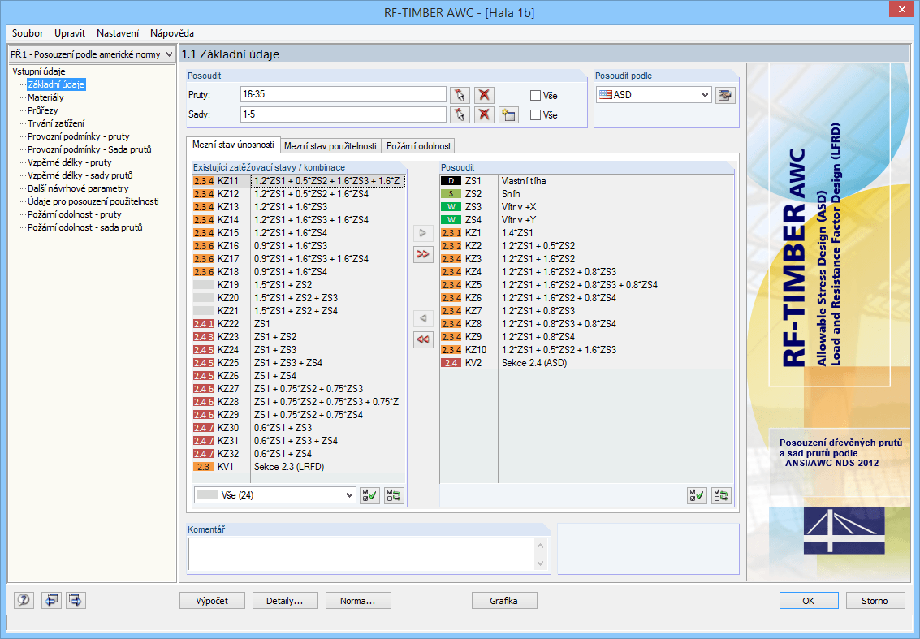Confirm with the OK button
The image size is (920, 639).
[x=808, y=601]
